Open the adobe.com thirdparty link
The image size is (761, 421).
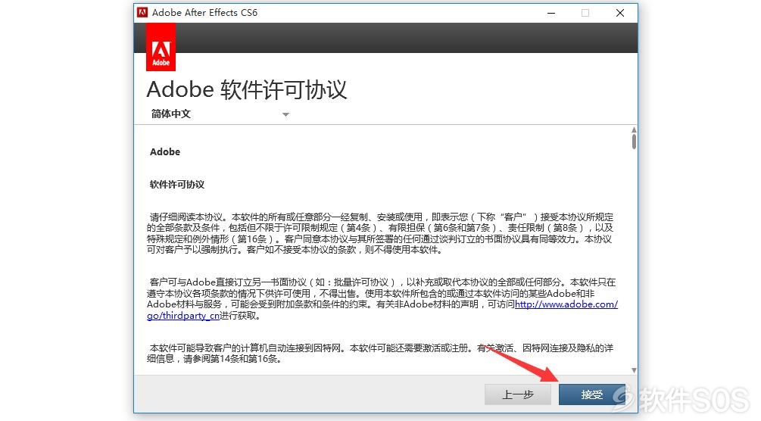point(566,304)
